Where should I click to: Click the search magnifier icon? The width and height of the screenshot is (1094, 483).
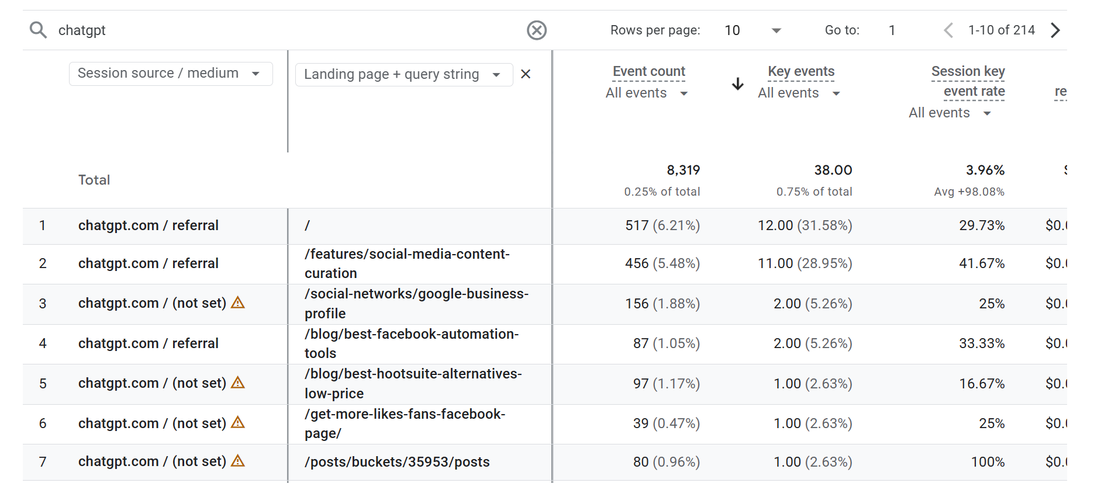pyautogui.click(x=38, y=30)
